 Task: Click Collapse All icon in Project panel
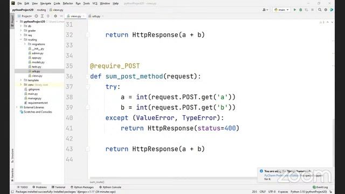click(48, 16)
